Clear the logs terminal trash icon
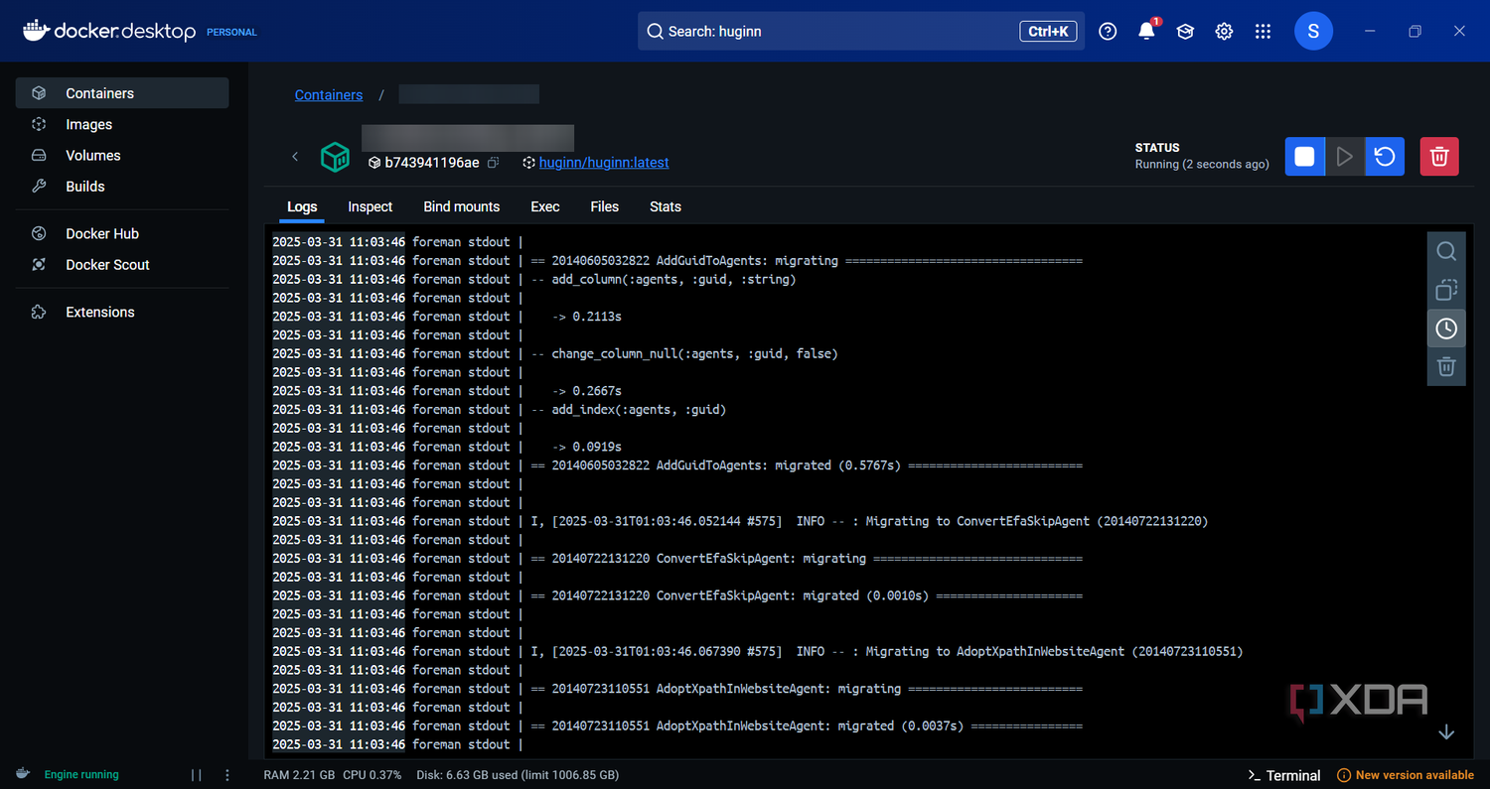 coord(1446,367)
